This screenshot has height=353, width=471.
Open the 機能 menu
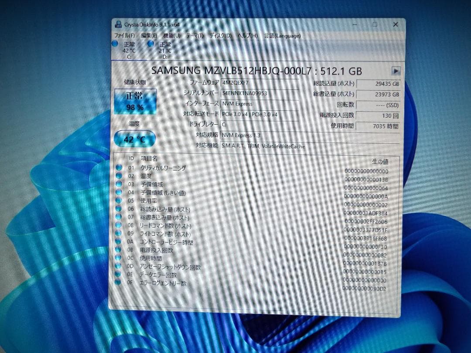click(x=171, y=36)
